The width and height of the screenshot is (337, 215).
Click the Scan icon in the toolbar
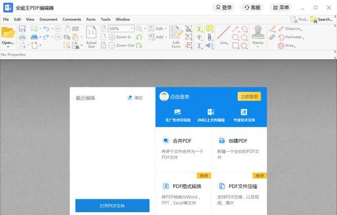pyautogui.click(x=34, y=37)
